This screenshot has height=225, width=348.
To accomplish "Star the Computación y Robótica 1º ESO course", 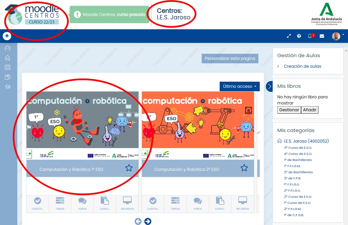I will coord(129,168).
